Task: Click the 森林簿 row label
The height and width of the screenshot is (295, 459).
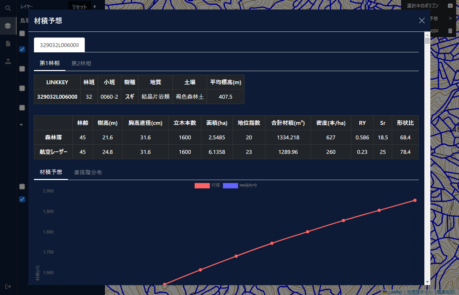Action: [x=53, y=137]
